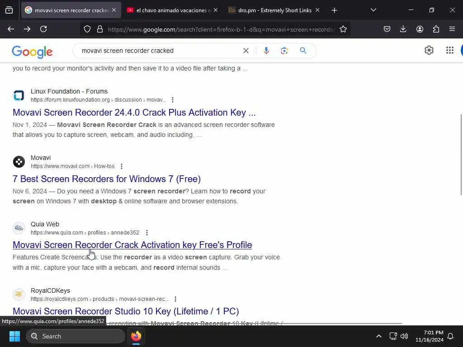This screenshot has width=463, height=347.
Task: Close the el chavo animado tab
Action: (216, 10)
